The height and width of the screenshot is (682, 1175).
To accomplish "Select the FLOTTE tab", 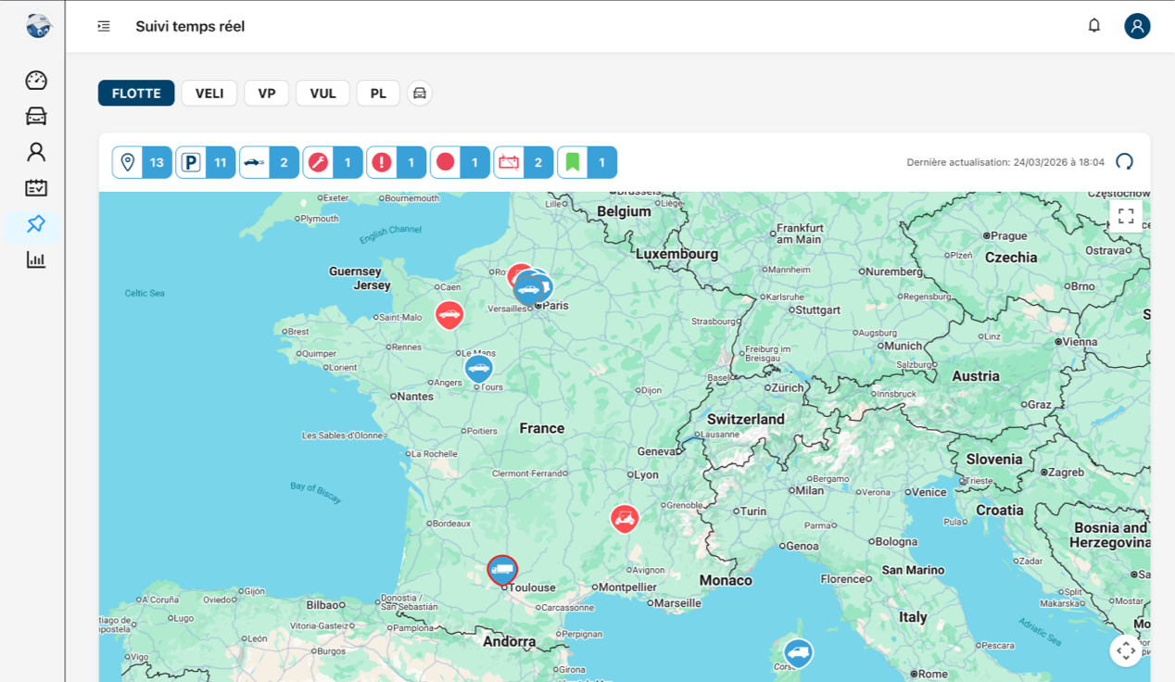I will tap(136, 93).
